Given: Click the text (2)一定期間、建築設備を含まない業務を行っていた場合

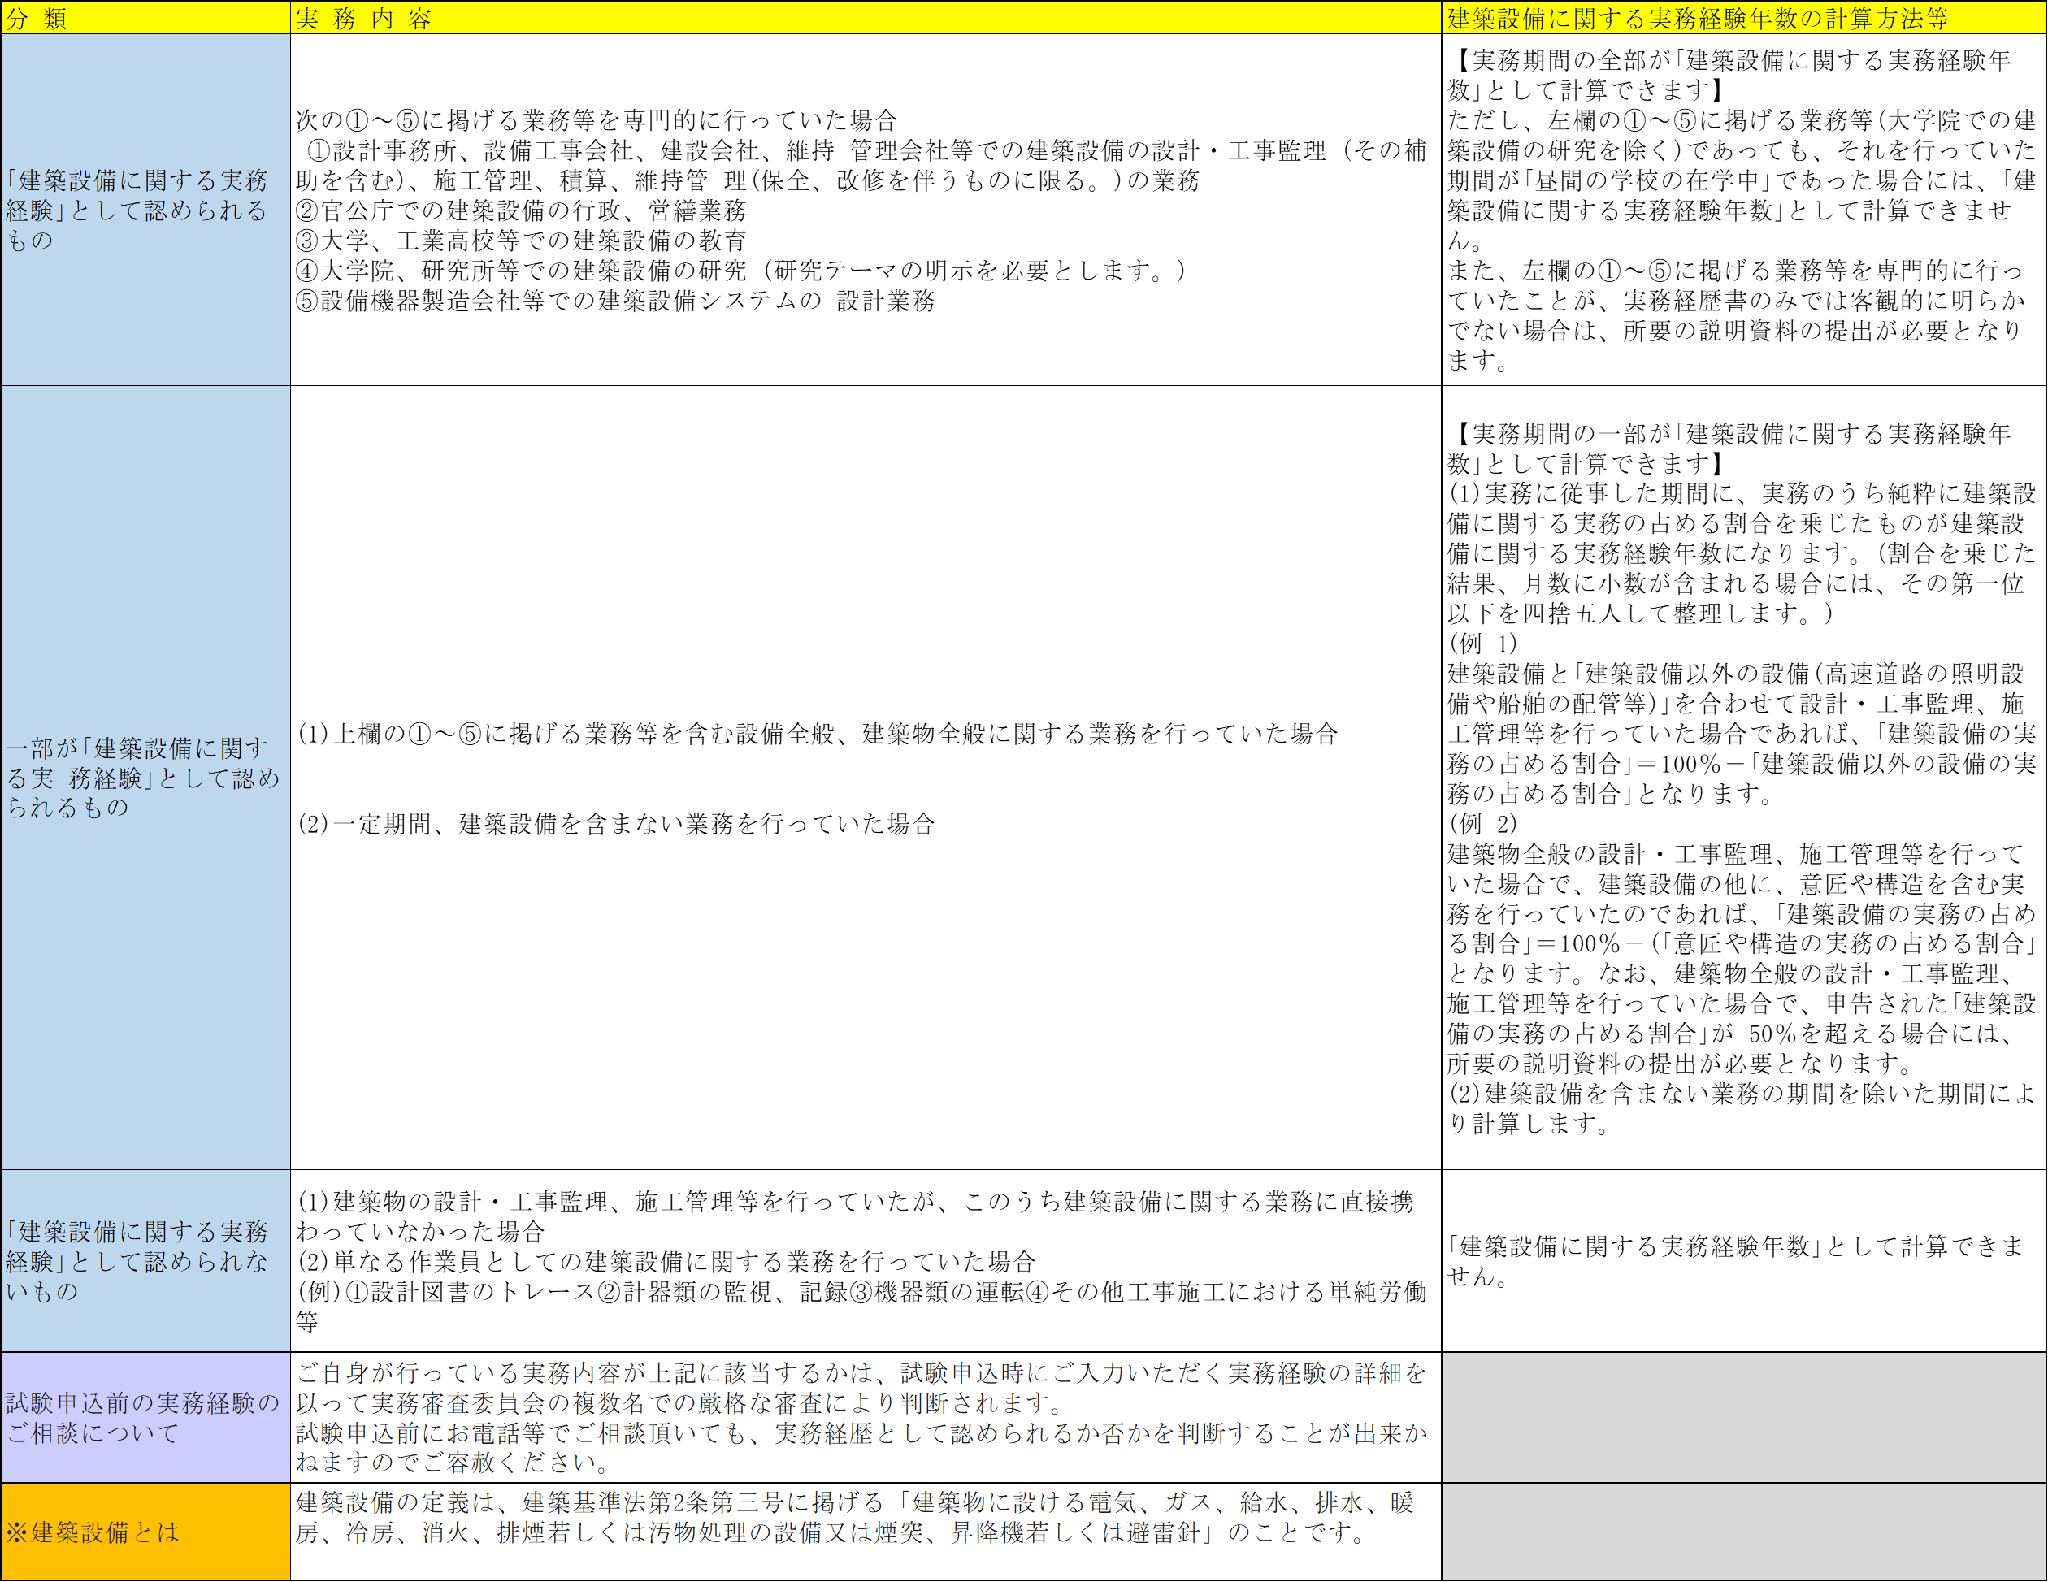Looking at the screenshot, I should (616, 823).
